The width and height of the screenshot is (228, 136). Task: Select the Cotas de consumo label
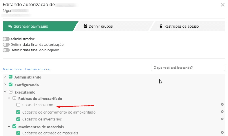coord(38,105)
